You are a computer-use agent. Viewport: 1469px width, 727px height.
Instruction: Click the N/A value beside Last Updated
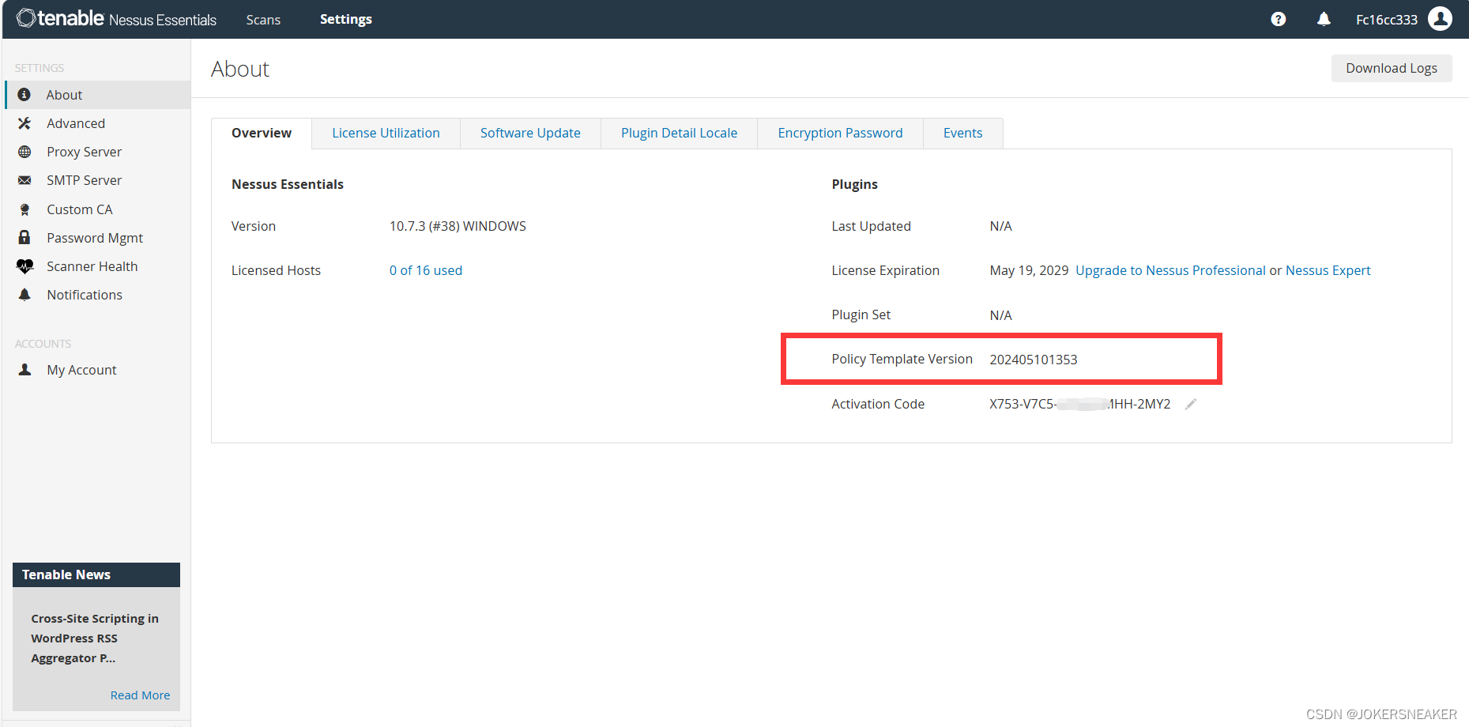tap(1000, 226)
